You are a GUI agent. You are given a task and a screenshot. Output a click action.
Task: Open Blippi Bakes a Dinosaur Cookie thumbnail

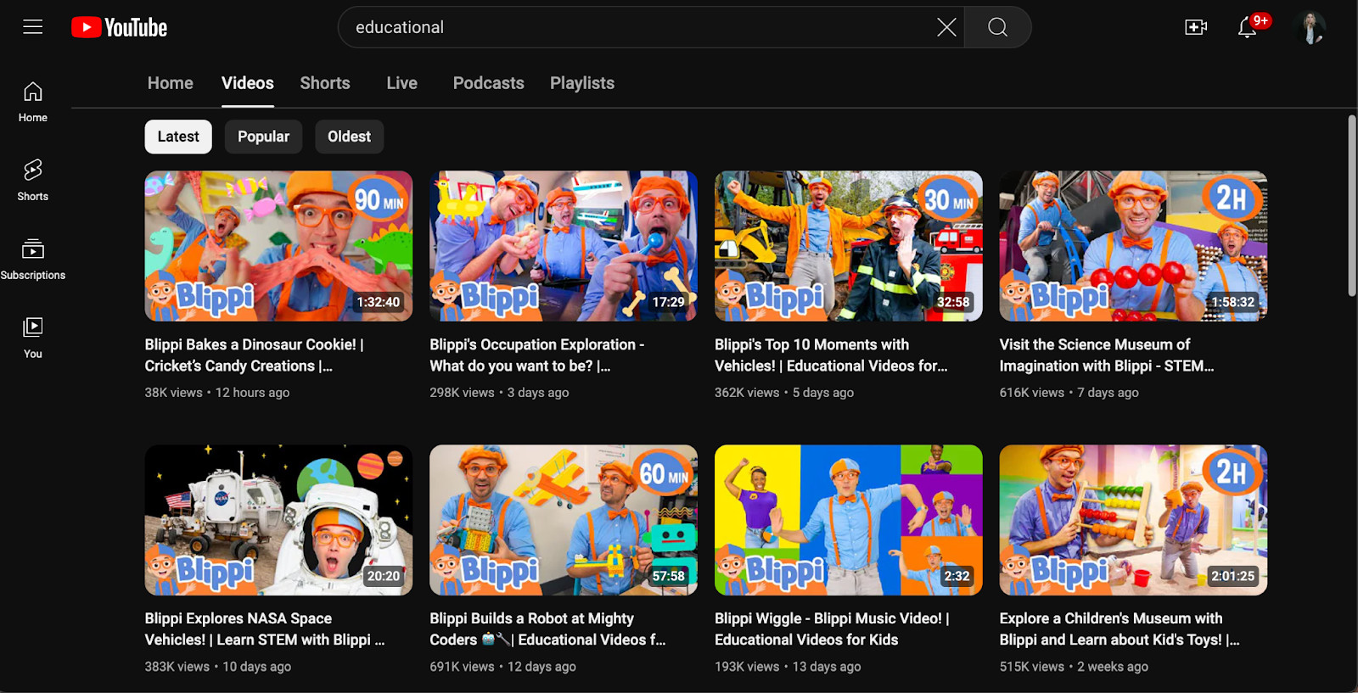pos(278,246)
